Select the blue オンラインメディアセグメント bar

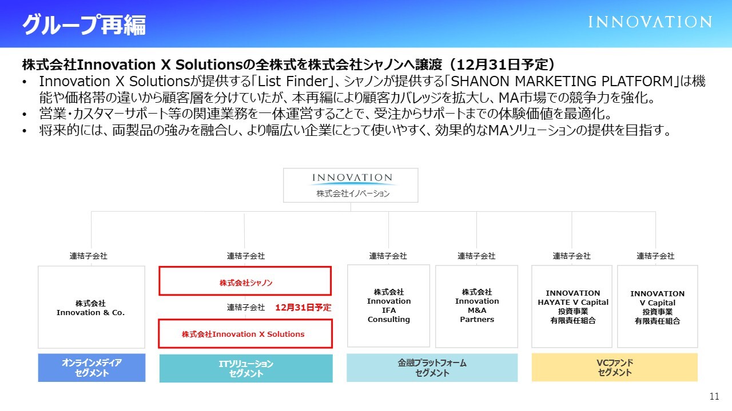91,368
